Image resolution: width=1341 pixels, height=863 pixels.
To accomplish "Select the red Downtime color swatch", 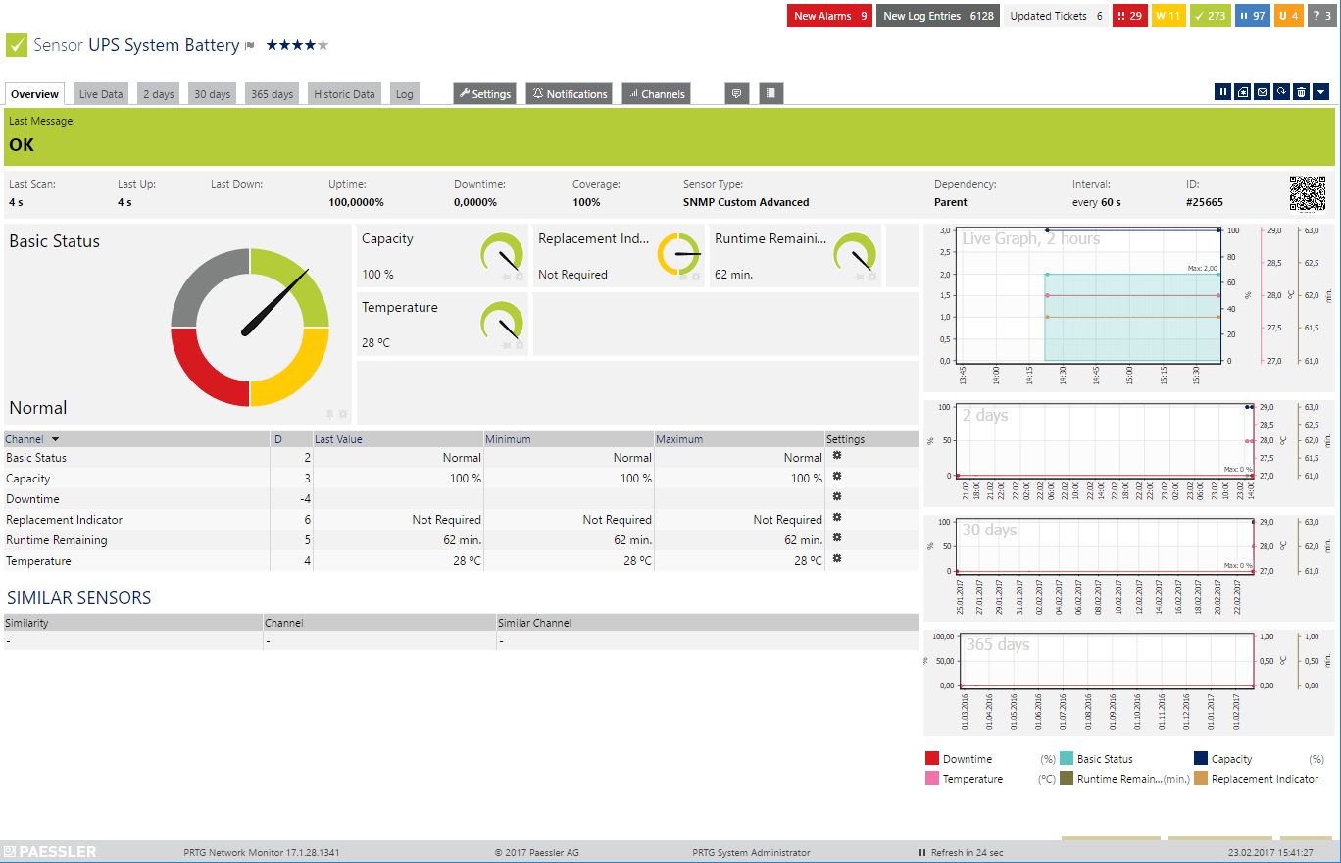I will 930,758.
